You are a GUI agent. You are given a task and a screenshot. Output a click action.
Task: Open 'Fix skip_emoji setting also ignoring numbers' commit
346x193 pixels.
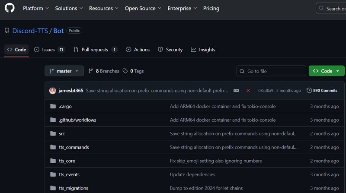[216, 161]
